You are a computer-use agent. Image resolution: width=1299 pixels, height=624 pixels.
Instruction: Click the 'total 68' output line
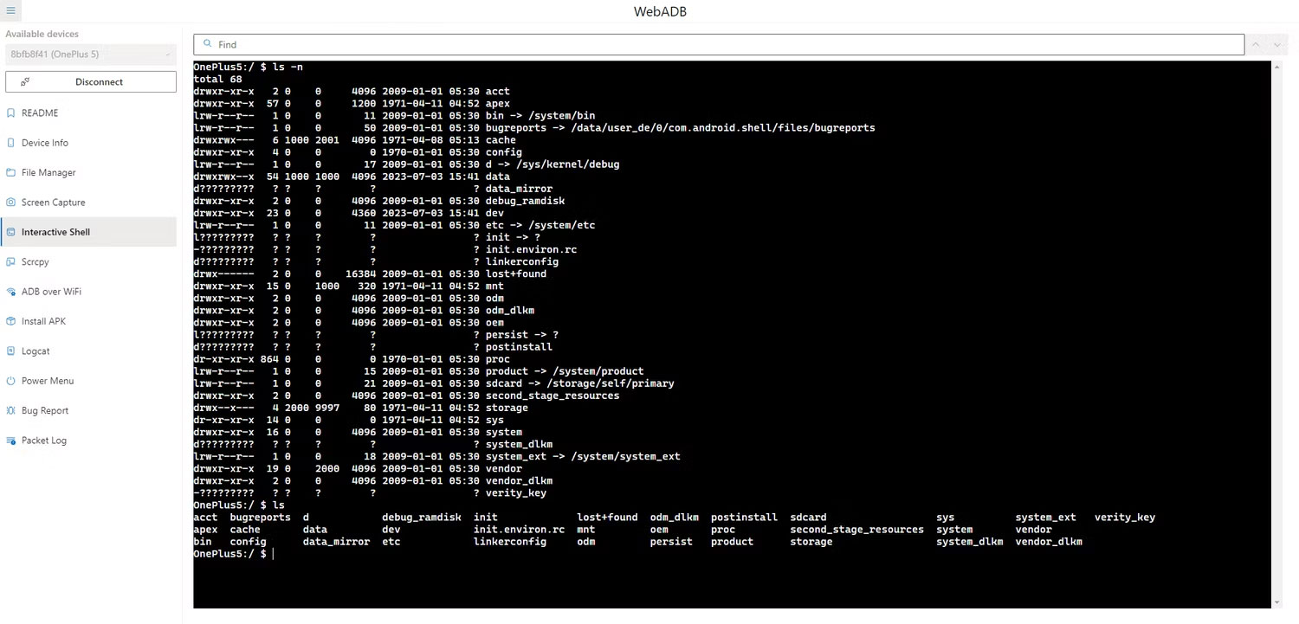(x=217, y=79)
